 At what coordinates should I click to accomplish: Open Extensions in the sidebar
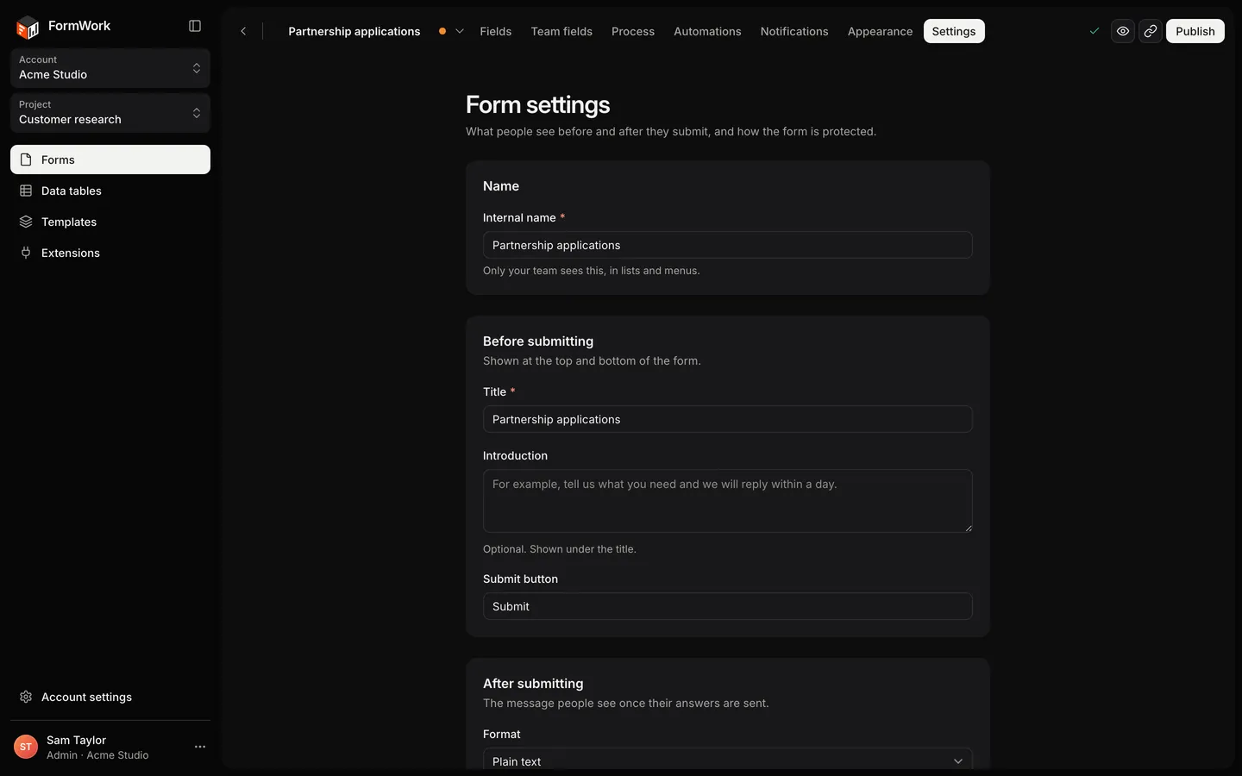(x=110, y=253)
